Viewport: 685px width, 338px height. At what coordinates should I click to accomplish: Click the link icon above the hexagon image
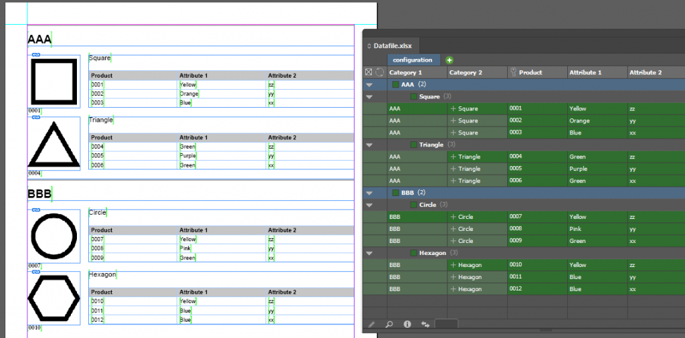tap(36, 271)
